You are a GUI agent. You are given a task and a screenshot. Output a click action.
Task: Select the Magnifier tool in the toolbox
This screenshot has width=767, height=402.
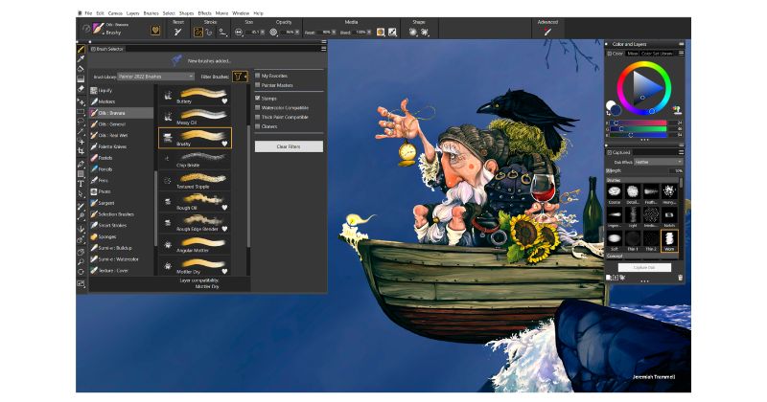[81, 262]
